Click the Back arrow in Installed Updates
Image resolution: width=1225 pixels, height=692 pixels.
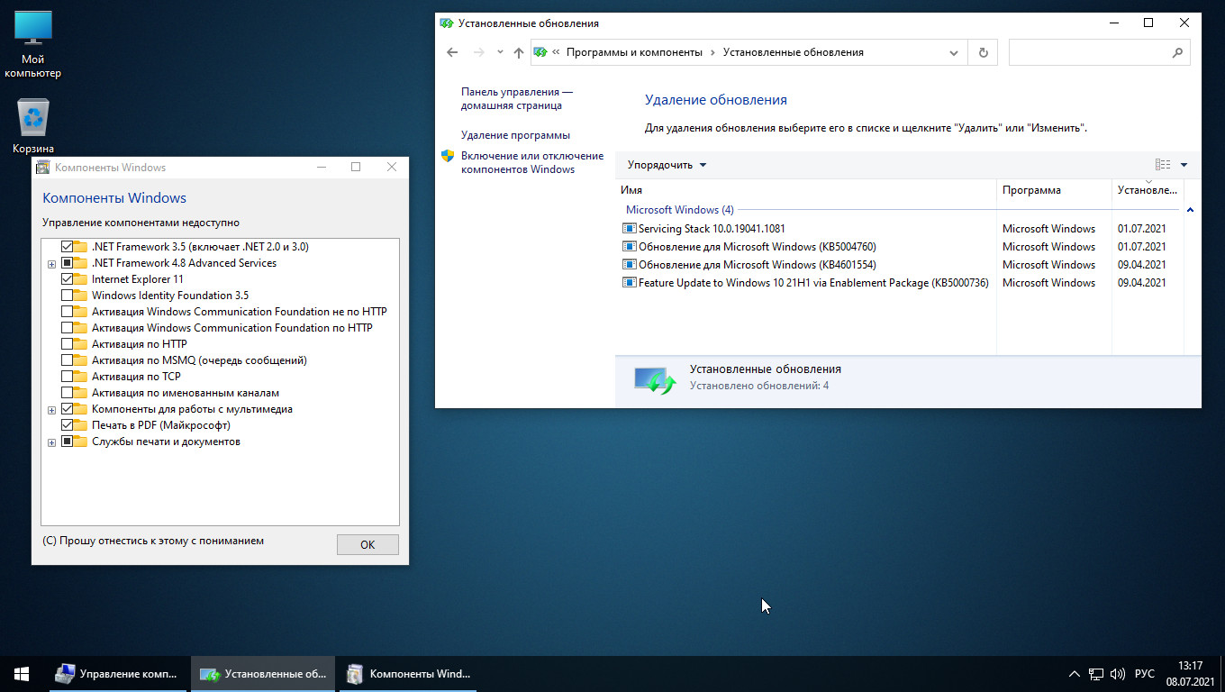point(452,52)
